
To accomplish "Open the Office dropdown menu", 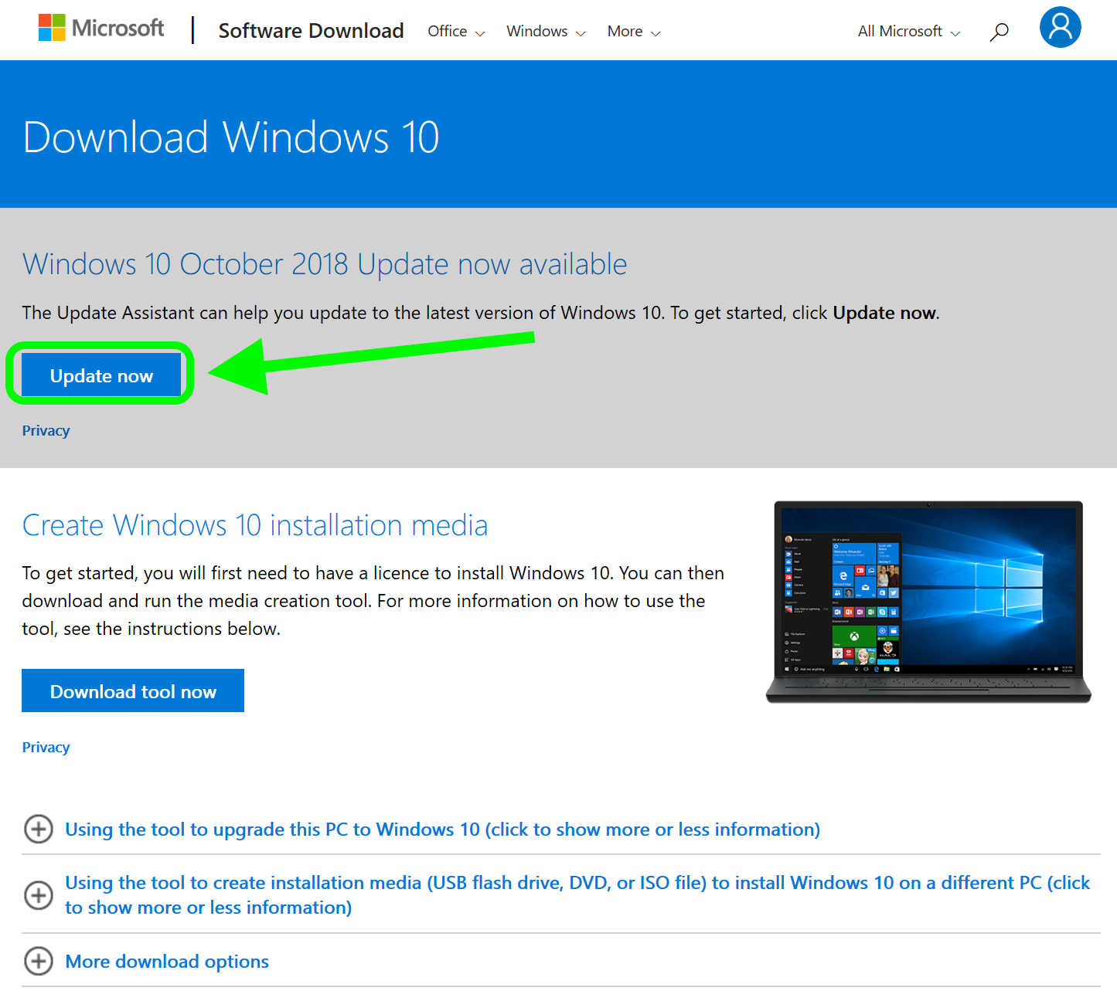I will click(x=456, y=32).
